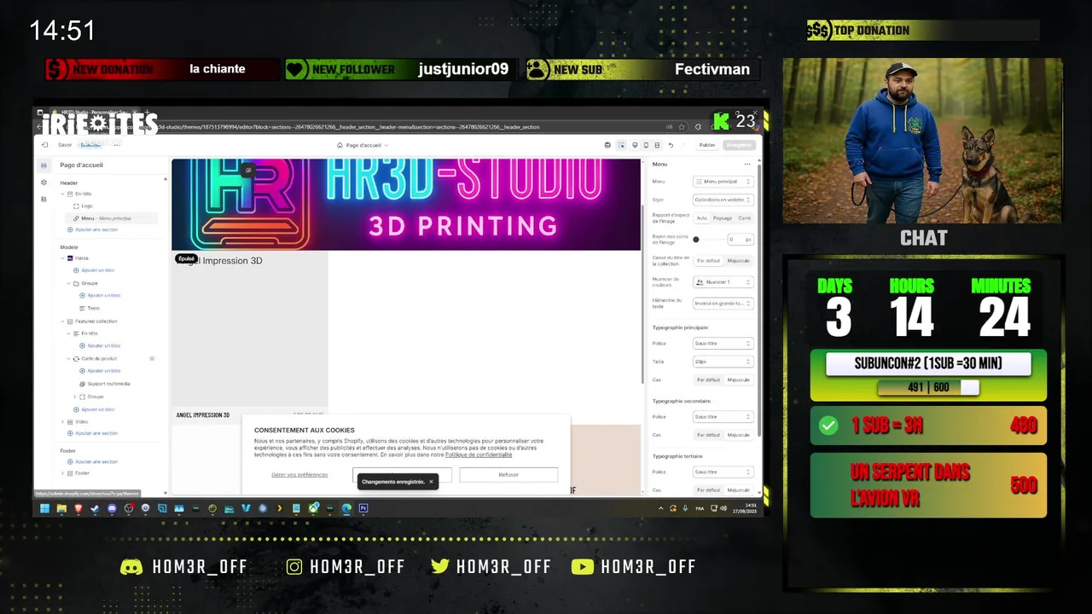
Task: Open the Page d'accueil page selector
Action: pos(363,145)
